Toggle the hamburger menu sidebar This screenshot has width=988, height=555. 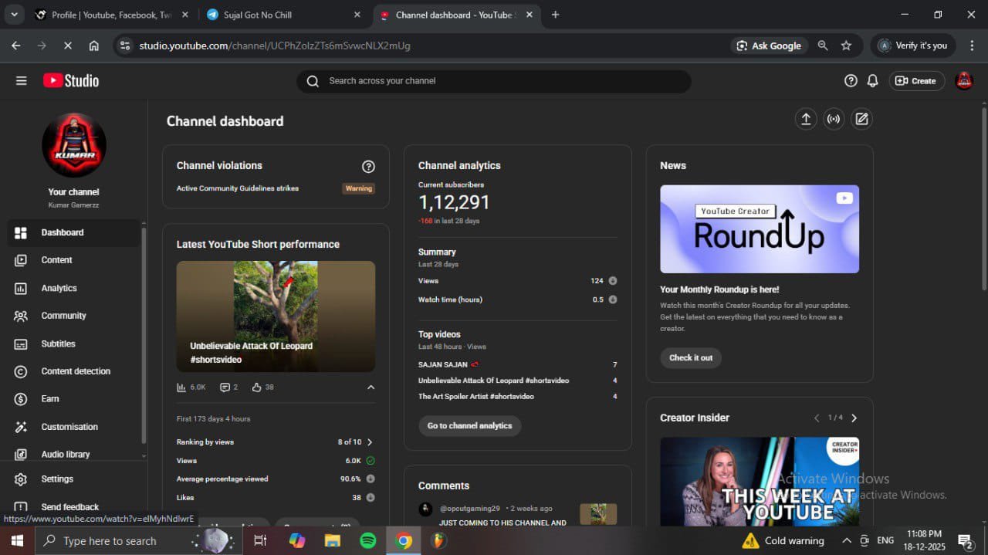point(21,81)
